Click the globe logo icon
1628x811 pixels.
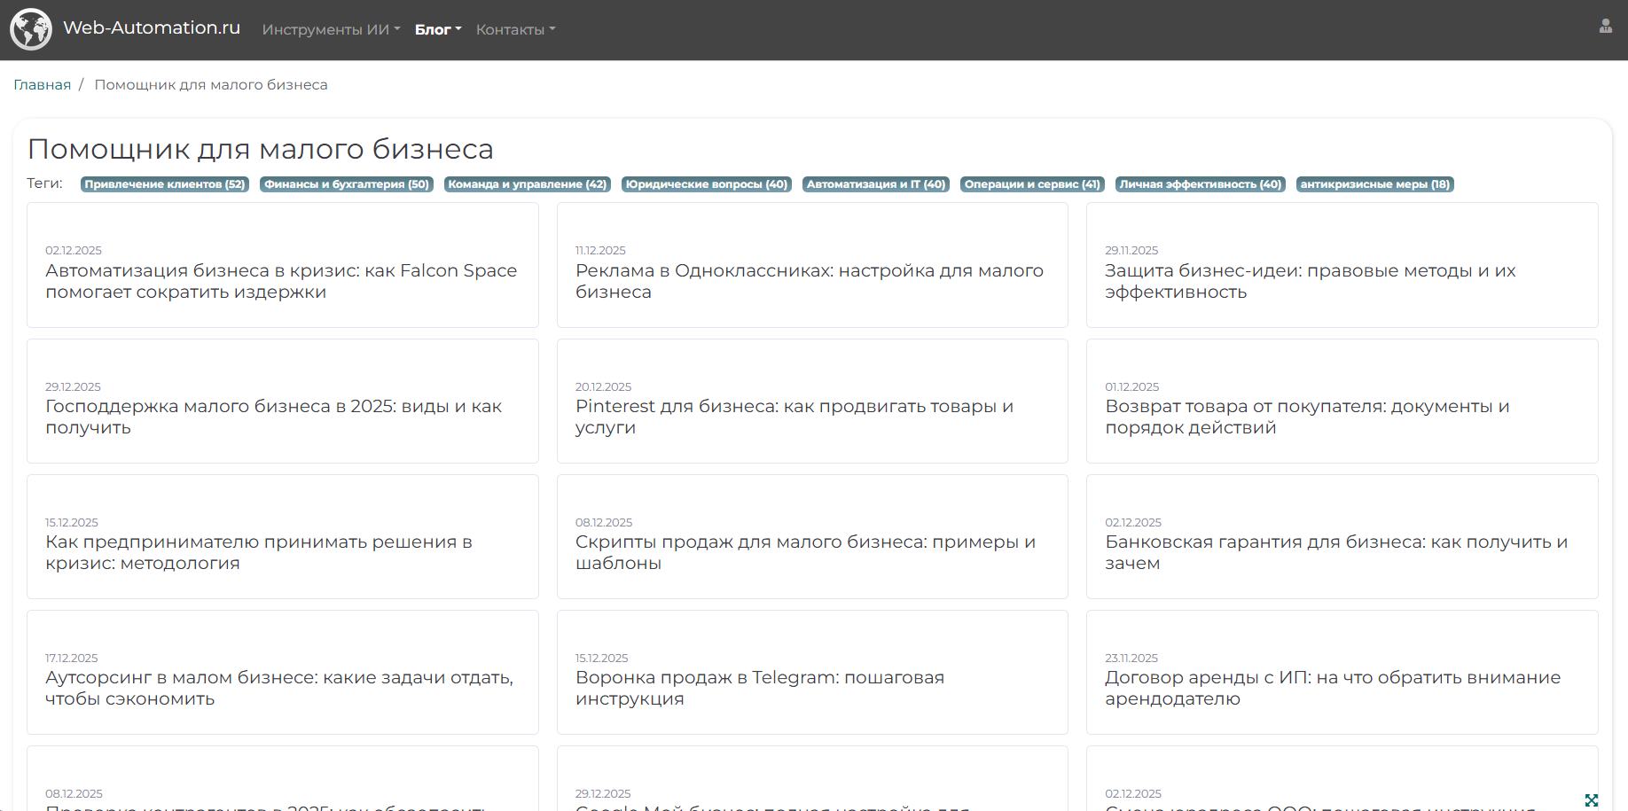click(31, 29)
